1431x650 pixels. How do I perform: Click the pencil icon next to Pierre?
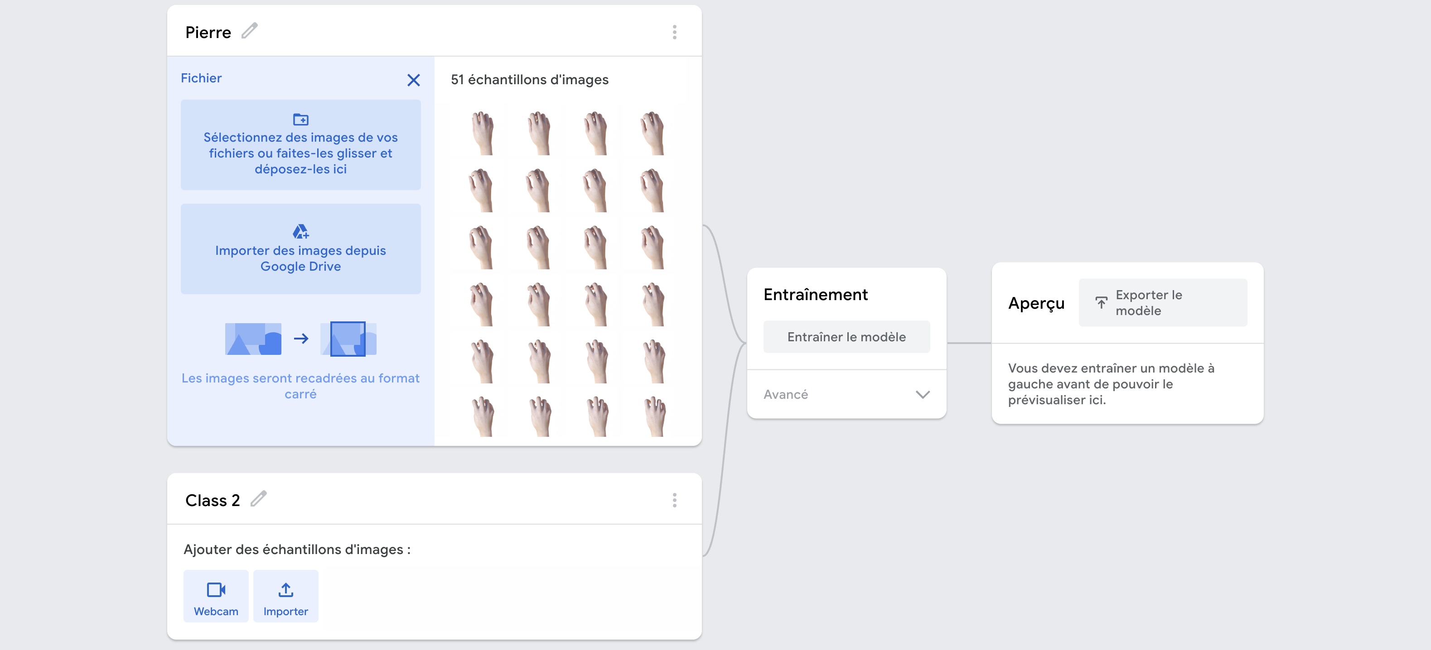(x=249, y=31)
